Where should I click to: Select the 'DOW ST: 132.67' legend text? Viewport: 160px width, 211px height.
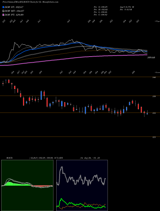pos(14,7)
